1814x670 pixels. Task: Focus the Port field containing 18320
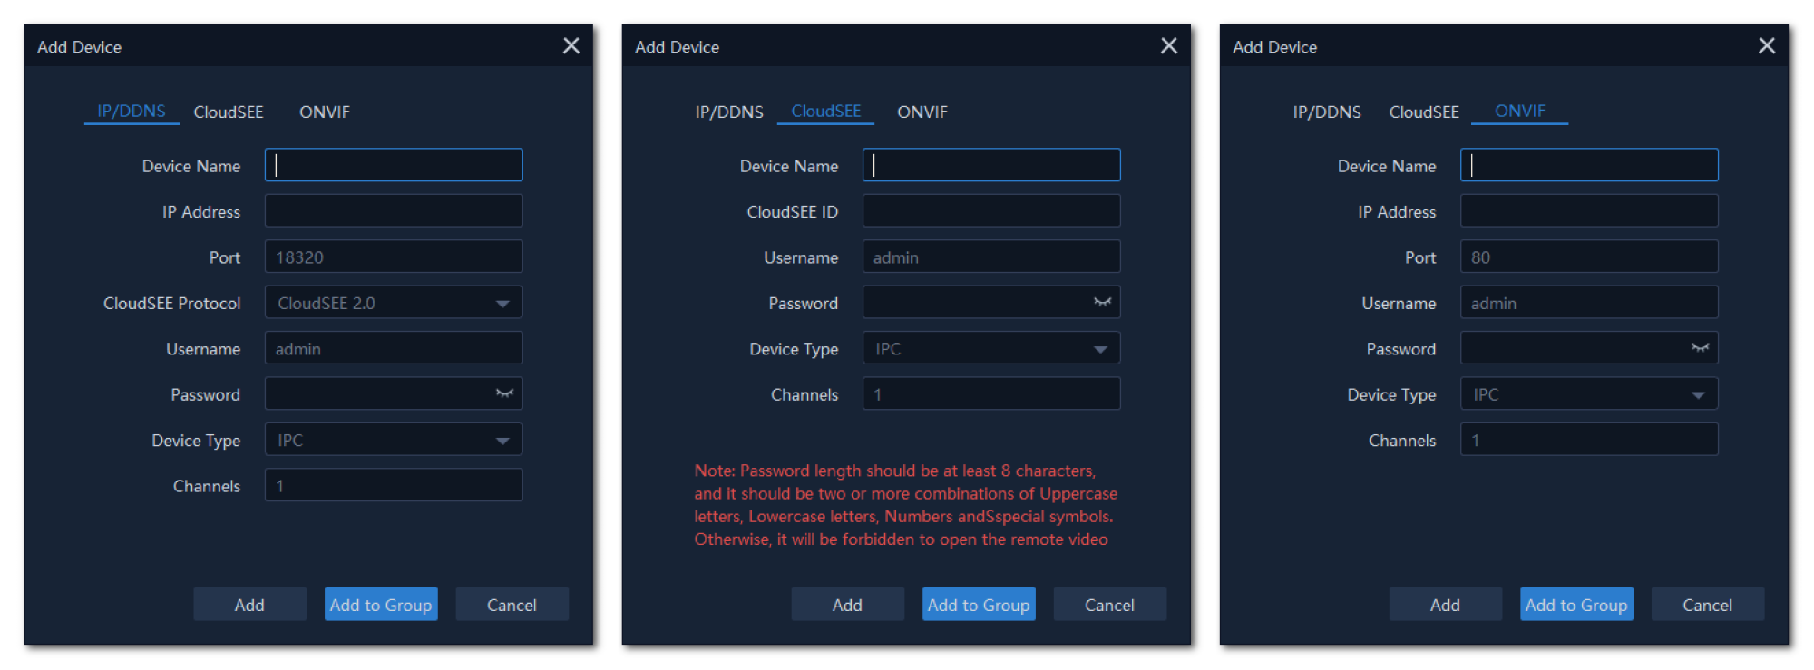[x=393, y=257]
